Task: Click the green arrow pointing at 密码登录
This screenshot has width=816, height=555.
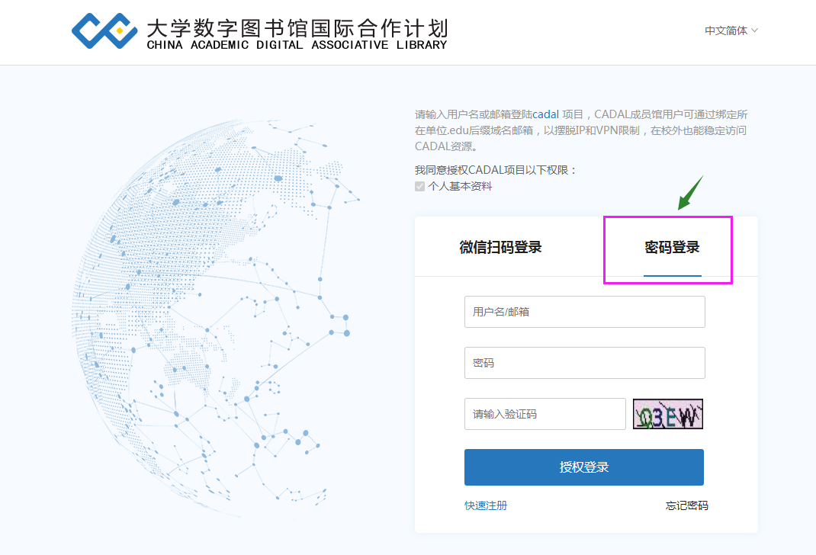Action: click(x=689, y=194)
